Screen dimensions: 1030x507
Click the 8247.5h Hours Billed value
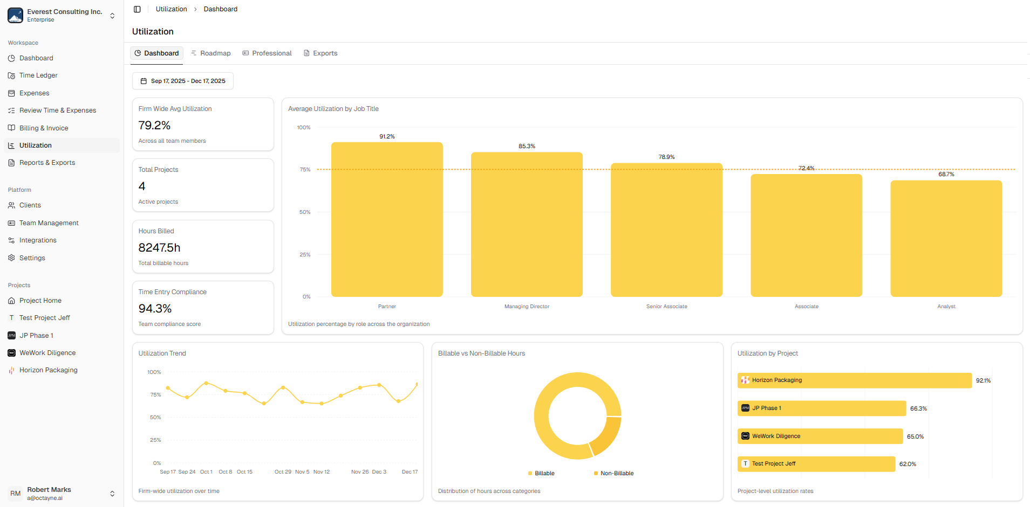click(159, 248)
